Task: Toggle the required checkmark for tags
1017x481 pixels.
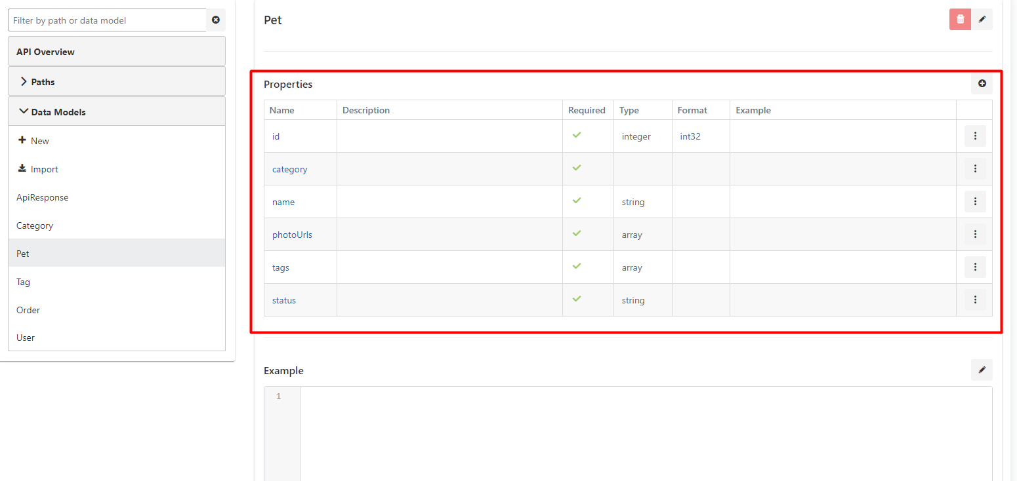Action: point(577,266)
